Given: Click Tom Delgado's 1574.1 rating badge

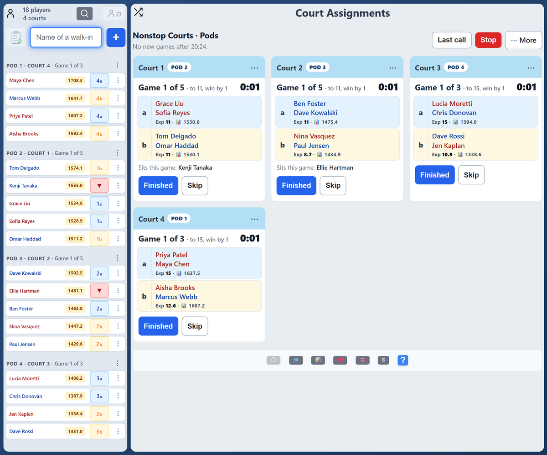Looking at the screenshot, I should pos(75,168).
